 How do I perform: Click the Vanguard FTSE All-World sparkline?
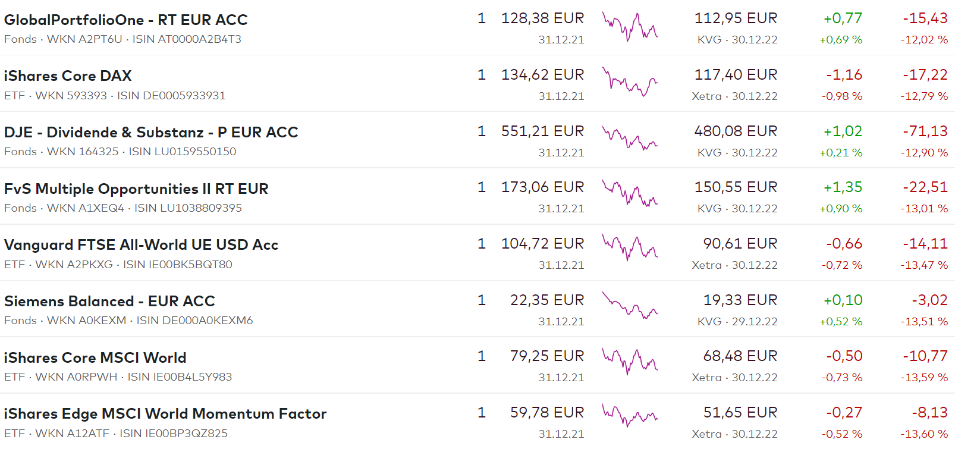(630, 248)
